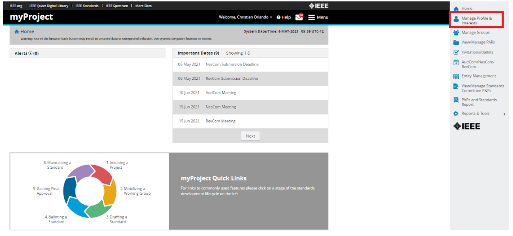This screenshot has height=236, width=513.
Task: Select View/Manage Standards Committee P&Ps menu item
Action: [x=483, y=88]
